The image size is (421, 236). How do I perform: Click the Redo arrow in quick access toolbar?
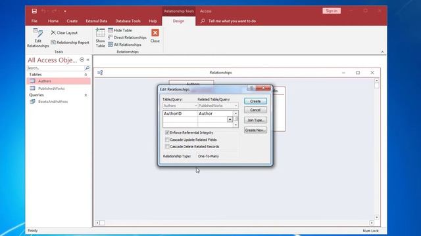(54, 11)
